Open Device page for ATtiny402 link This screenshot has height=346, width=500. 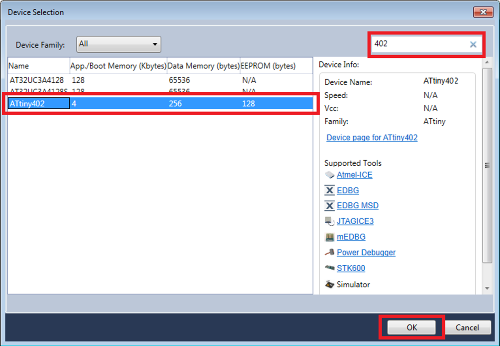[372, 137]
